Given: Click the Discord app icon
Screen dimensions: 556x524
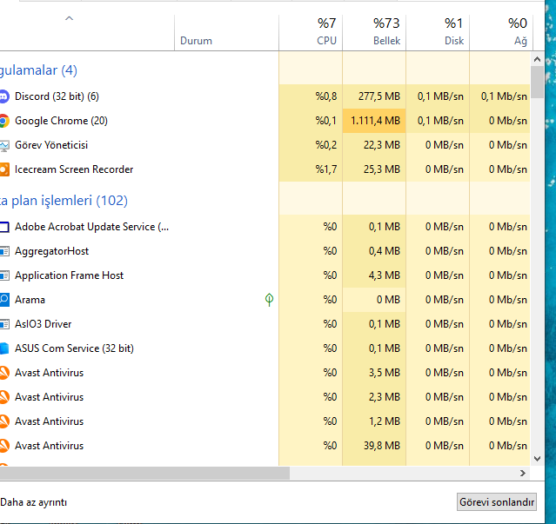Looking at the screenshot, I should point(4,96).
